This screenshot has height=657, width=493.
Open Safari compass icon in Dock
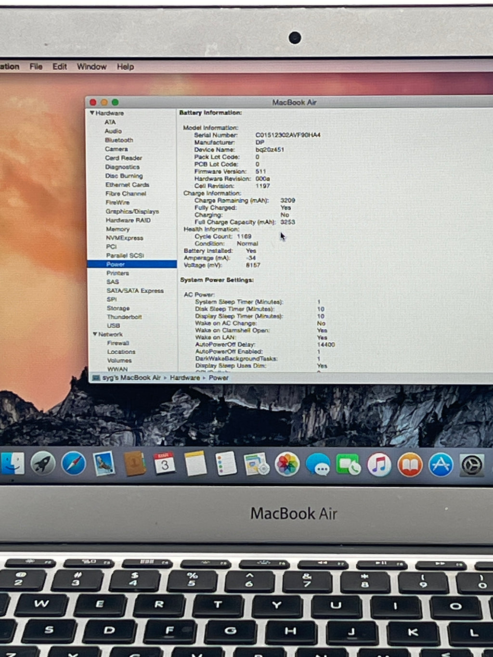click(74, 464)
